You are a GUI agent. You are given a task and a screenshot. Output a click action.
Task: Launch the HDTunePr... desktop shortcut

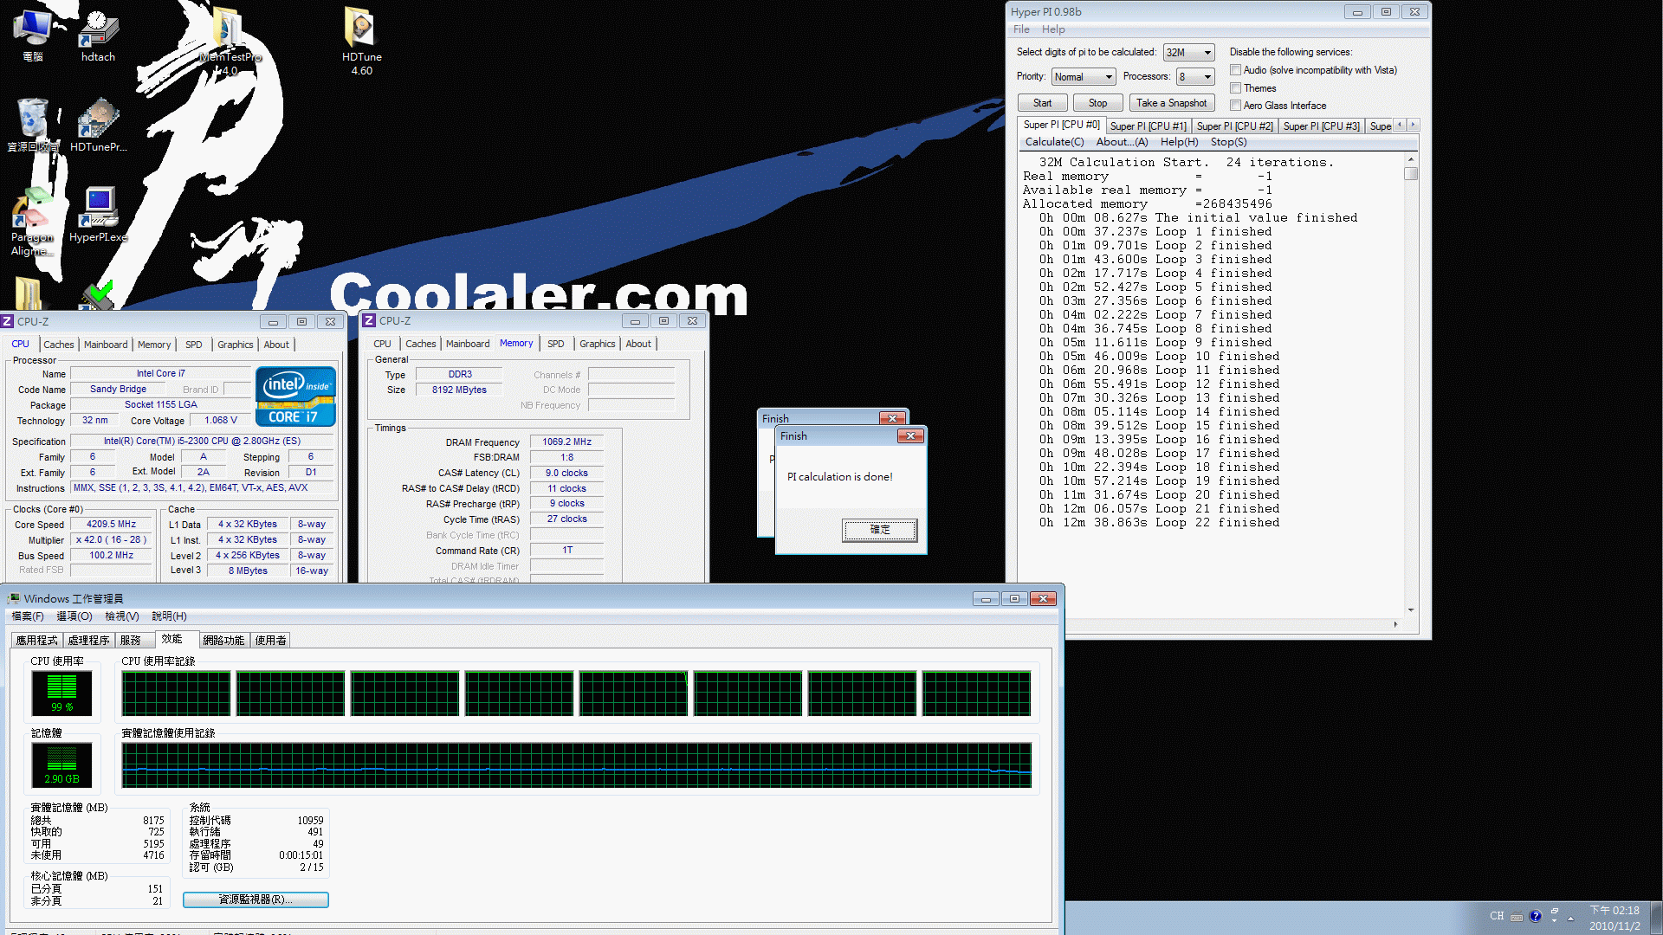(x=98, y=125)
